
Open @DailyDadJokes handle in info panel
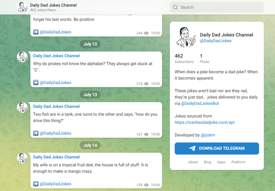tap(216, 41)
